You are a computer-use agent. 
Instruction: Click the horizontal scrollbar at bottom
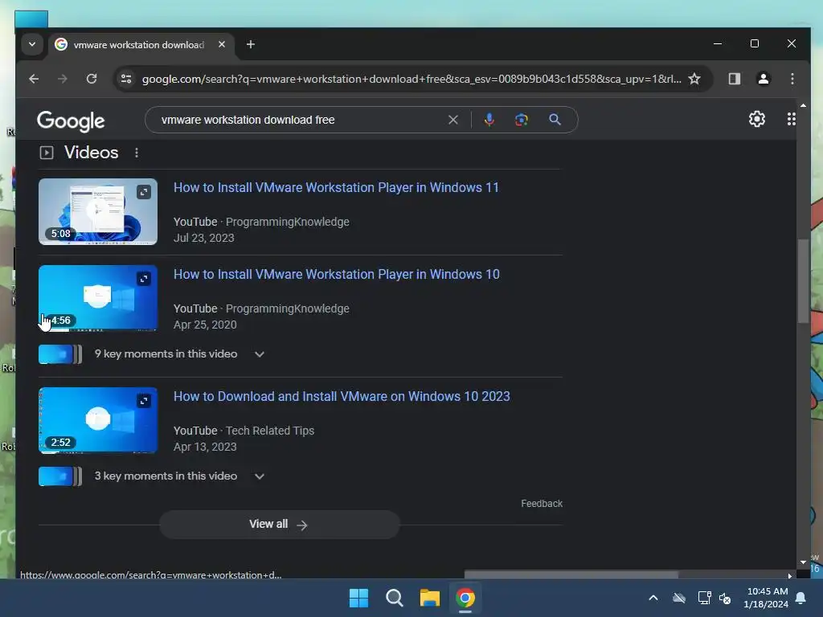(571, 575)
